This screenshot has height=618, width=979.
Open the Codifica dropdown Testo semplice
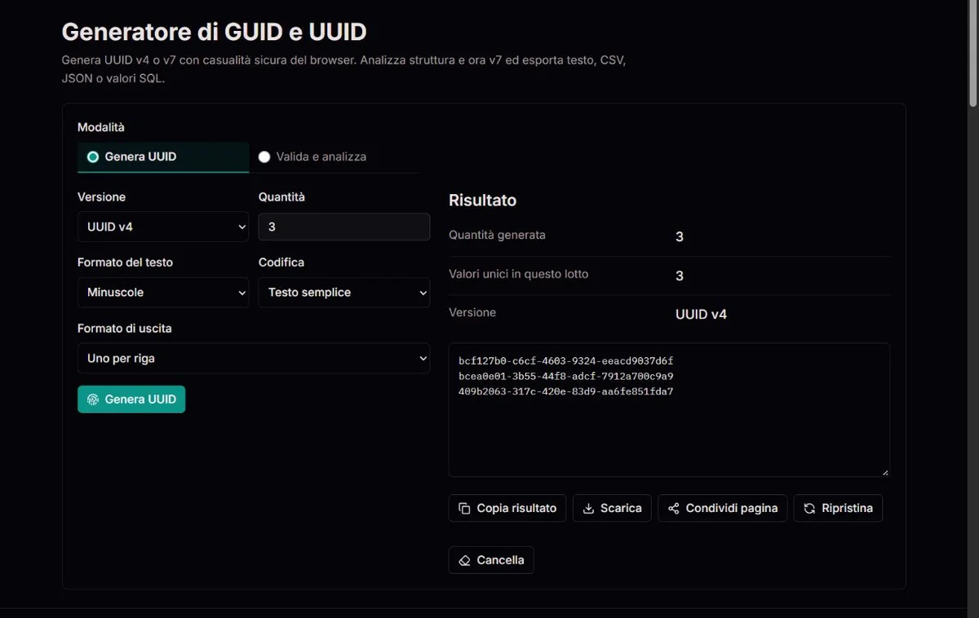click(343, 292)
